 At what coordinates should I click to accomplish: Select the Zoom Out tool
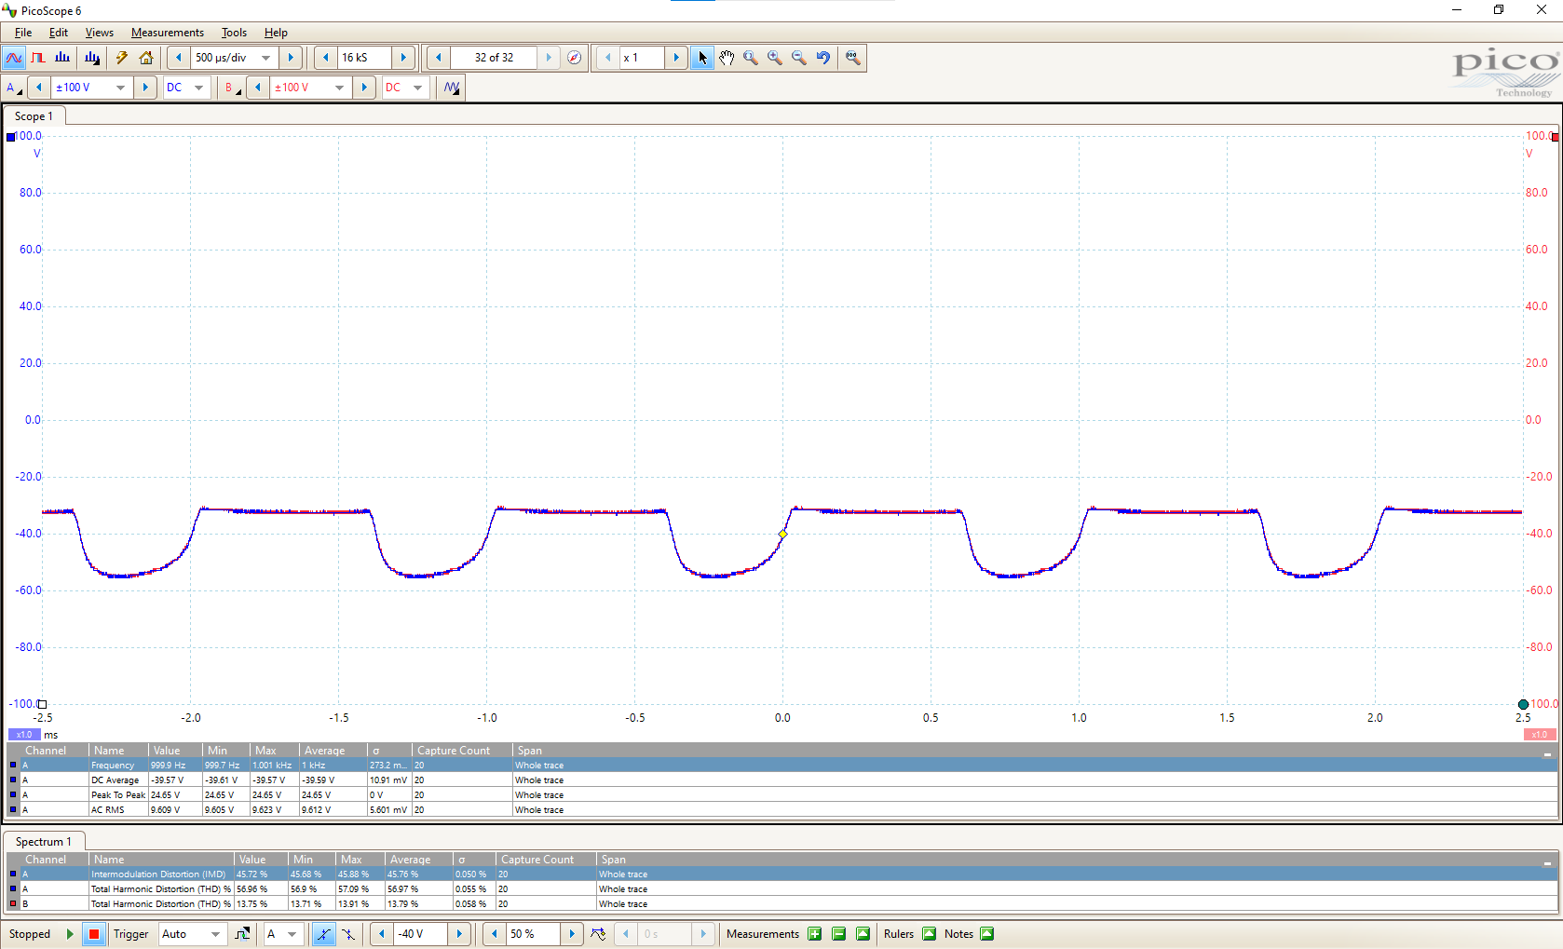pyautogui.click(x=799, y=58)
